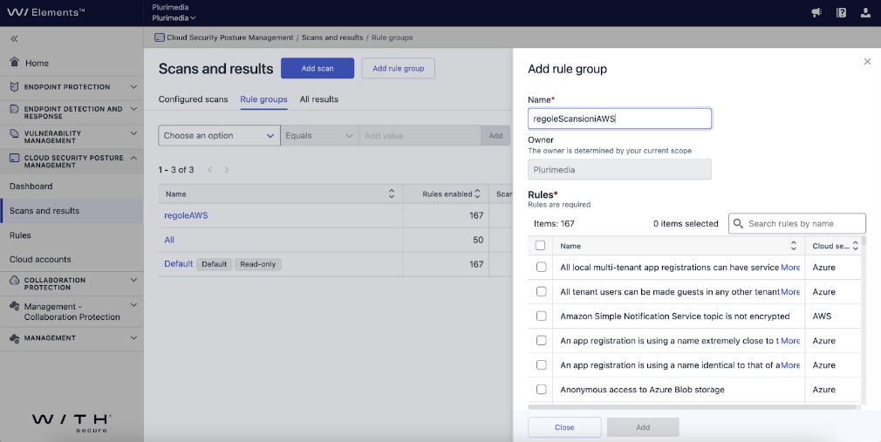Click the Add value filter field

click(420, 135)
